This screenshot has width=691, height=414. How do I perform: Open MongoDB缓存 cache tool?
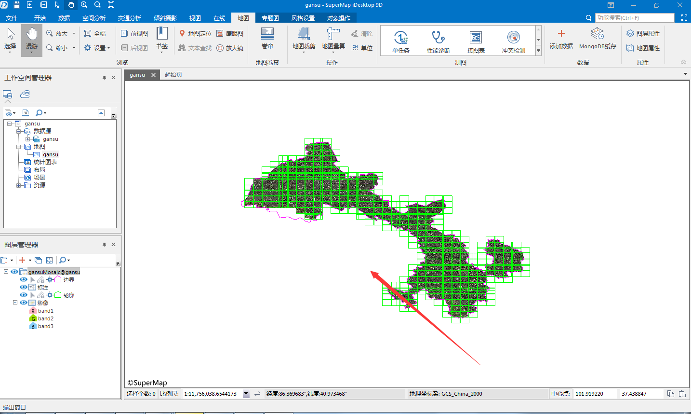[x=598, y=39]
